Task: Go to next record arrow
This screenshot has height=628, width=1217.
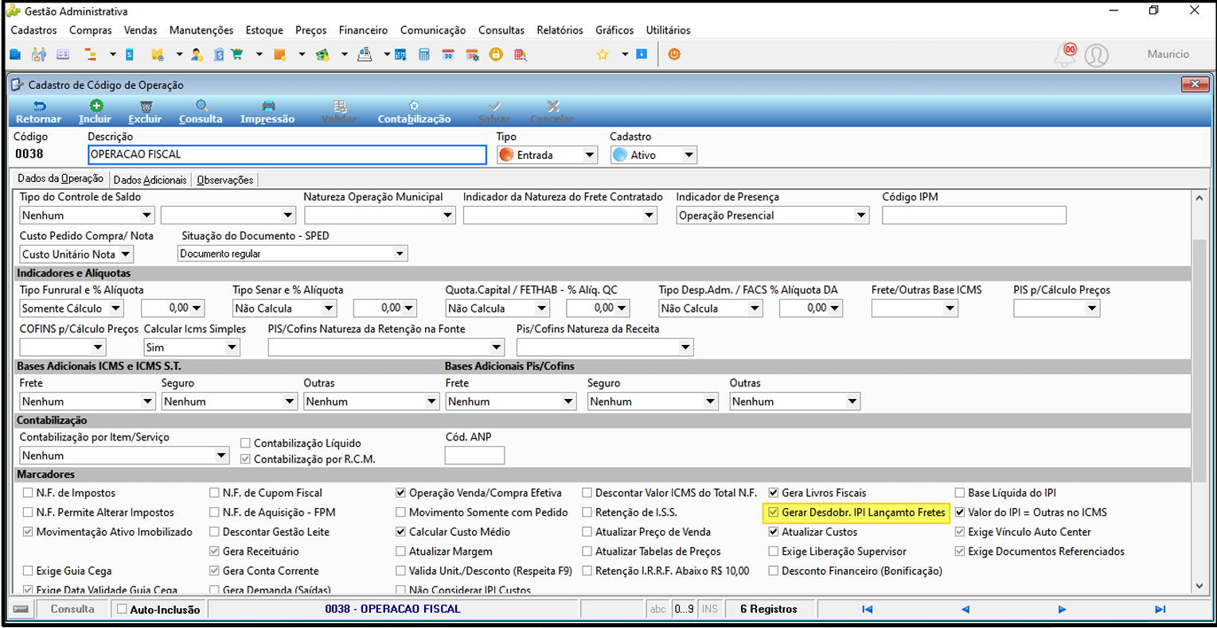Action: coord(1062,609)
